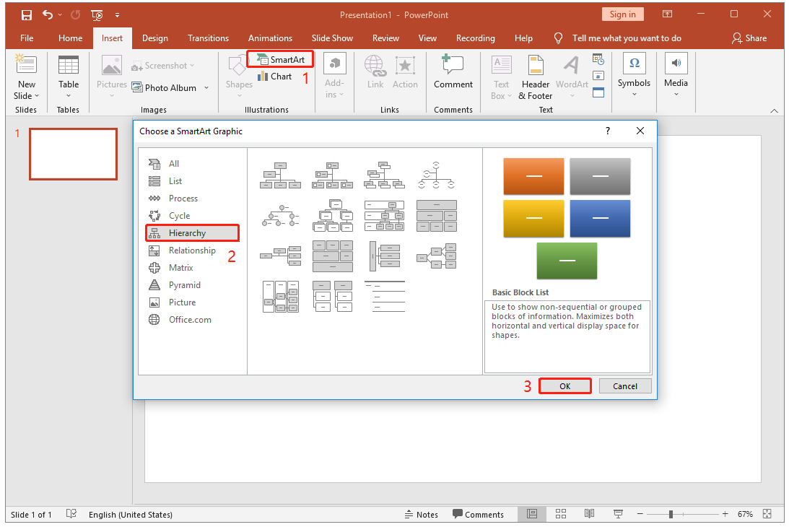
Task: Open the Shapes gallery dropdown
Action: (238, 95)
